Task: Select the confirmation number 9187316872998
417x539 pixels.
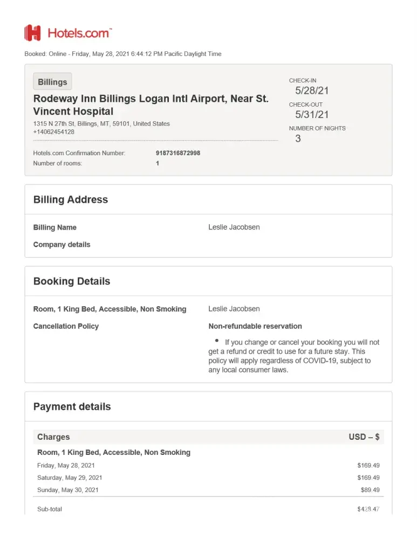Action: (x=178, y=153)
